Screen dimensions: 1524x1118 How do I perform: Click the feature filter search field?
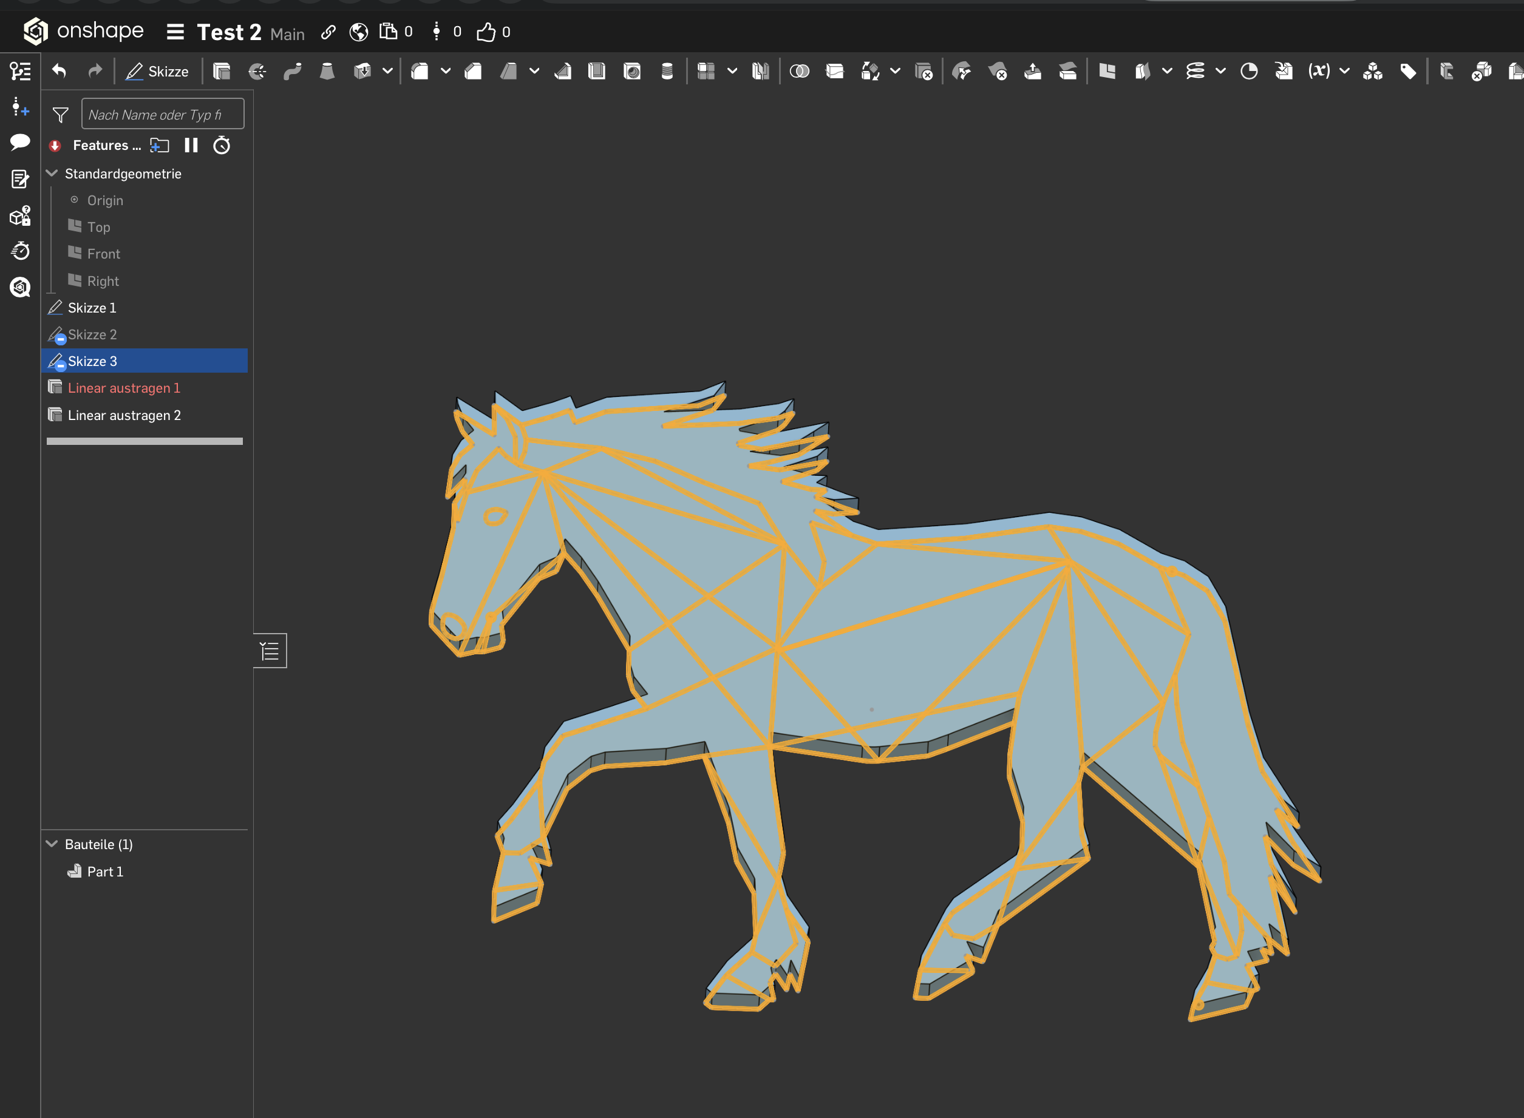coord(163,114)
